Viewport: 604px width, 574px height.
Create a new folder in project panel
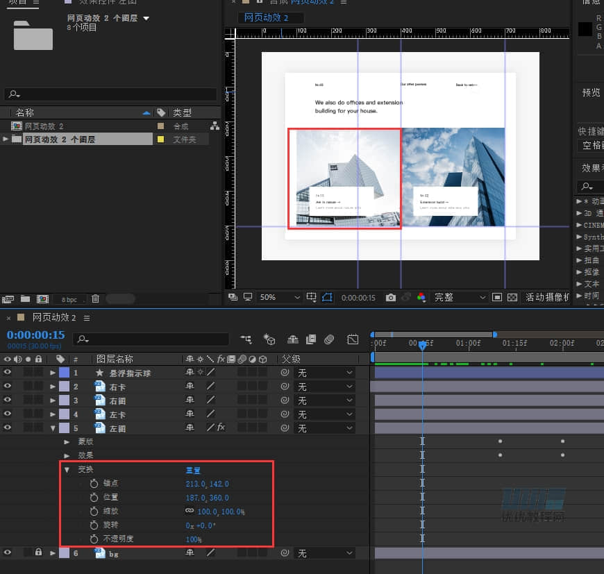point(25,298)
